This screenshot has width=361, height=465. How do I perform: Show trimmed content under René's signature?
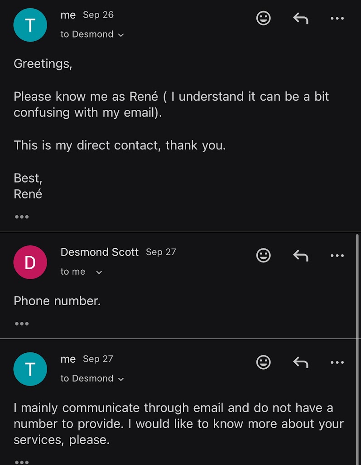tap(22, 217)
